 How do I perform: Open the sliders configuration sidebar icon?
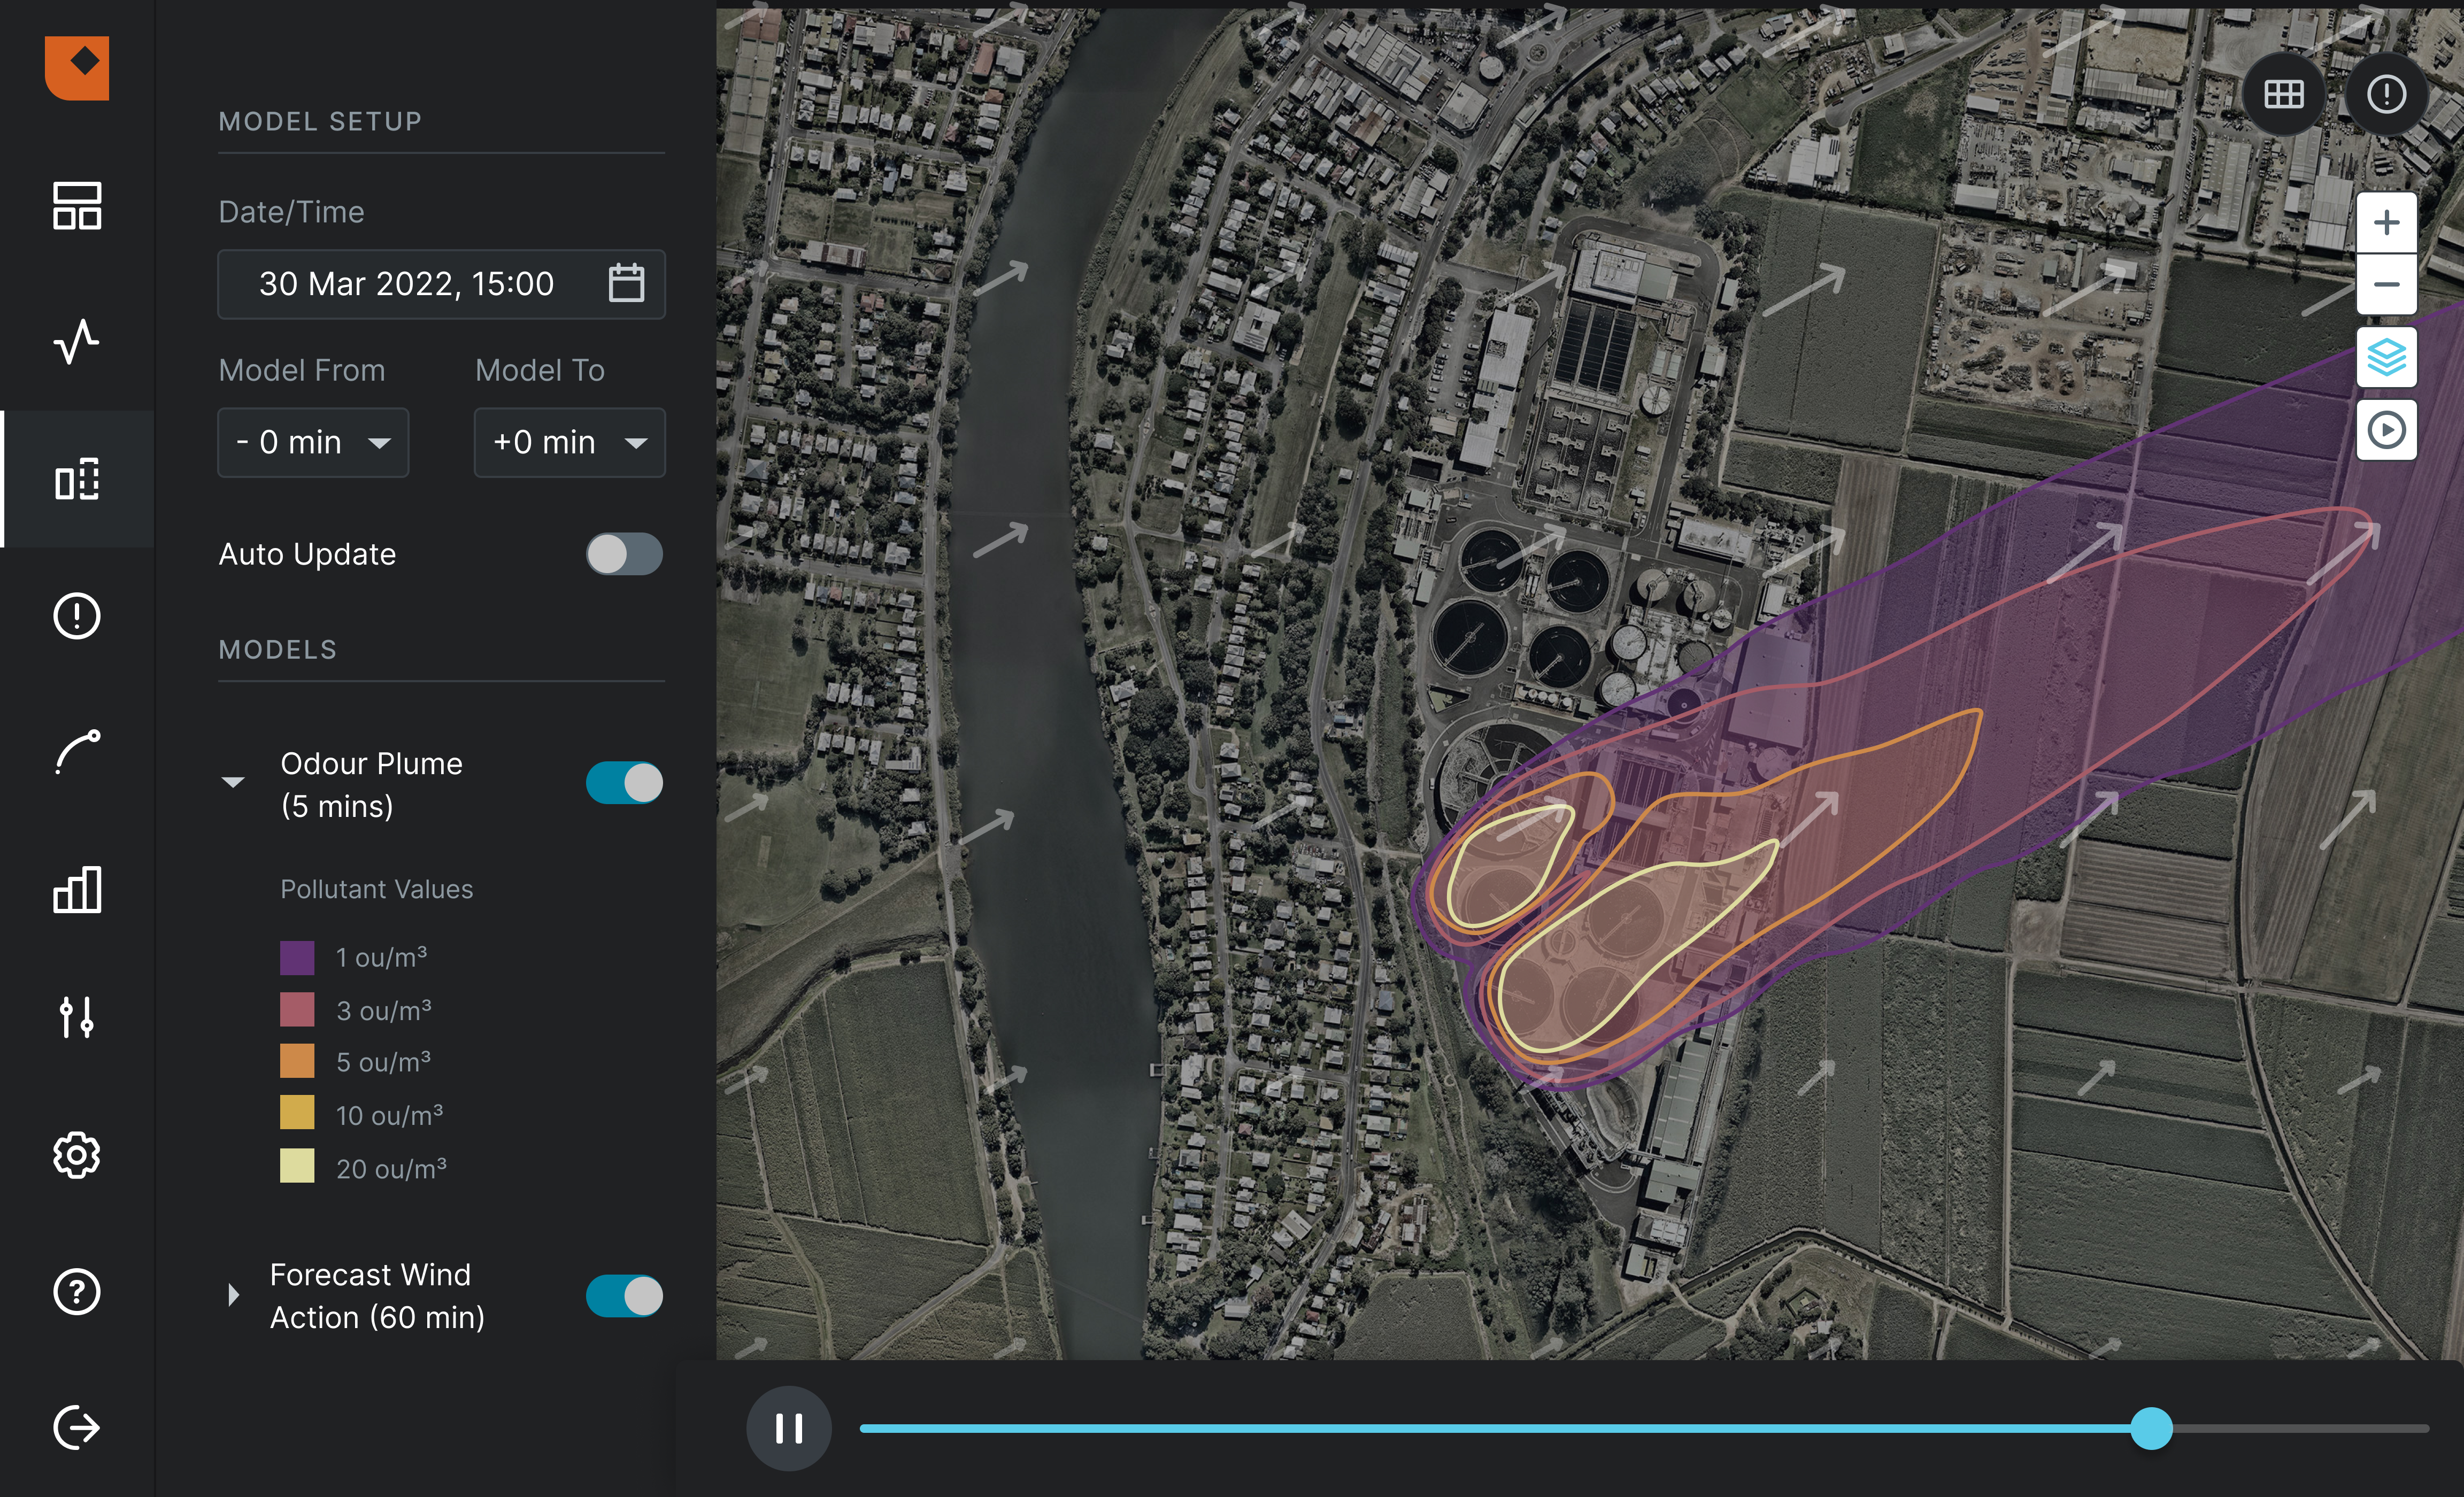[x=76, y=1017]
